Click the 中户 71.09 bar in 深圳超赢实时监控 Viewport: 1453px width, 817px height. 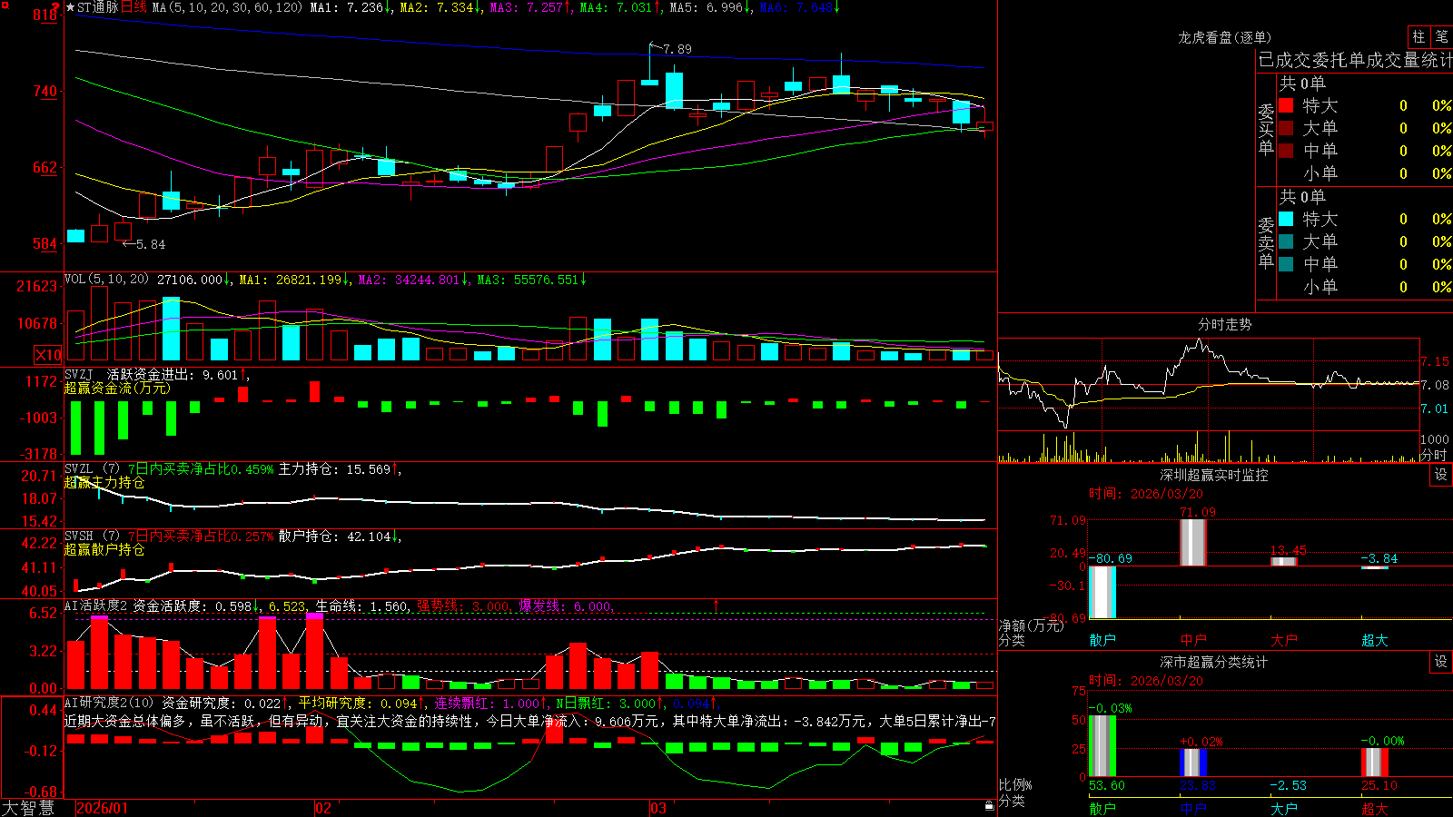[1193, 543]
